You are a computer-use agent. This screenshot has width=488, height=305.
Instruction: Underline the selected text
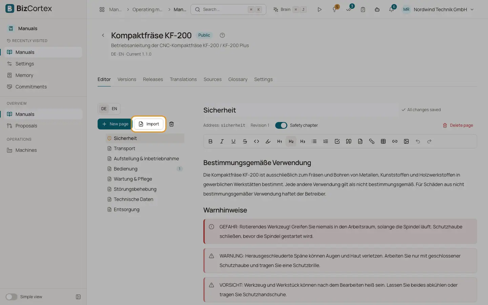click(x=233, y=141)
